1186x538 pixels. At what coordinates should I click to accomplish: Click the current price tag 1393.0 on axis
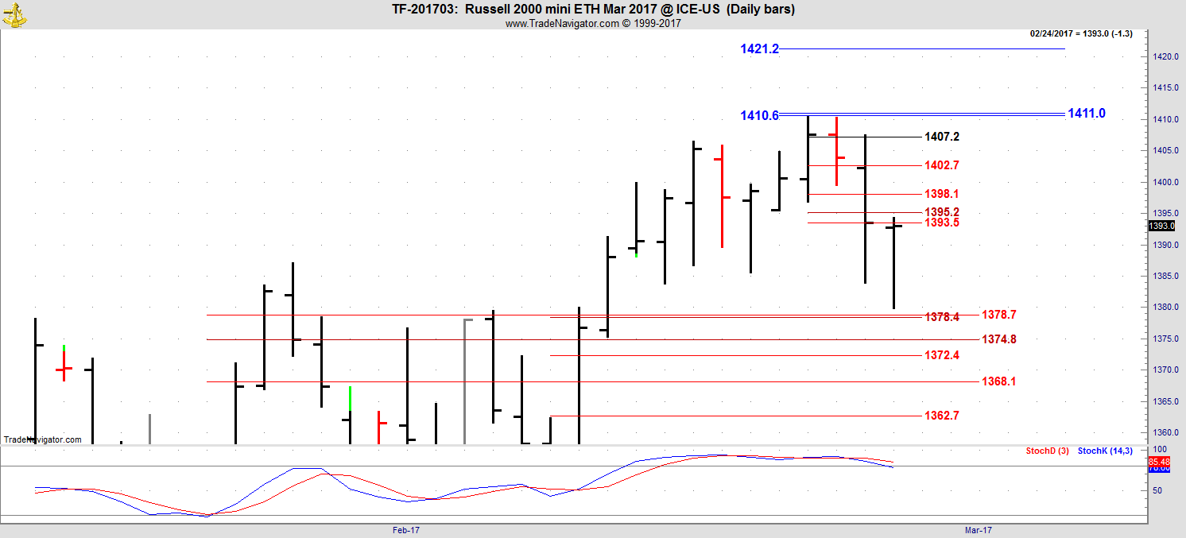click(x=1161, y=226)
